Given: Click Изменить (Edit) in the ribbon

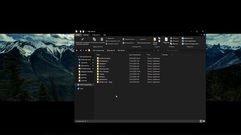Looking at the screenshot, I should [175, 41].
